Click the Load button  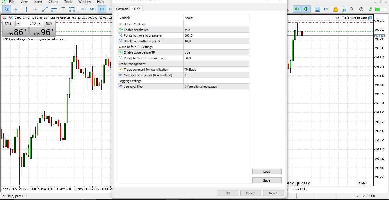click(x=267, y=172)
